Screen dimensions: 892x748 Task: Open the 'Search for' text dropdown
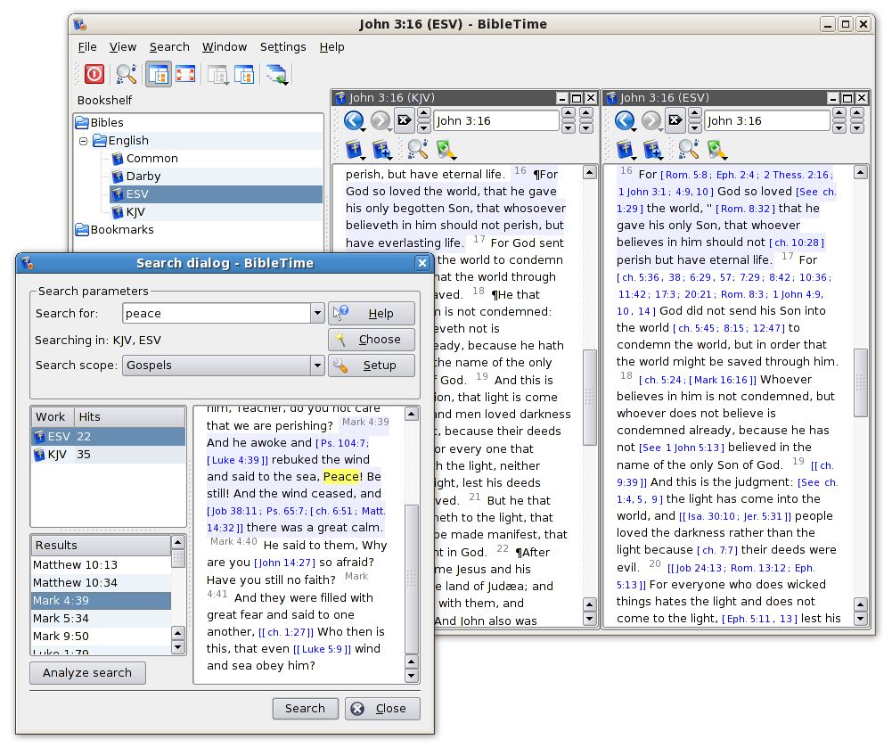[316, 313]
